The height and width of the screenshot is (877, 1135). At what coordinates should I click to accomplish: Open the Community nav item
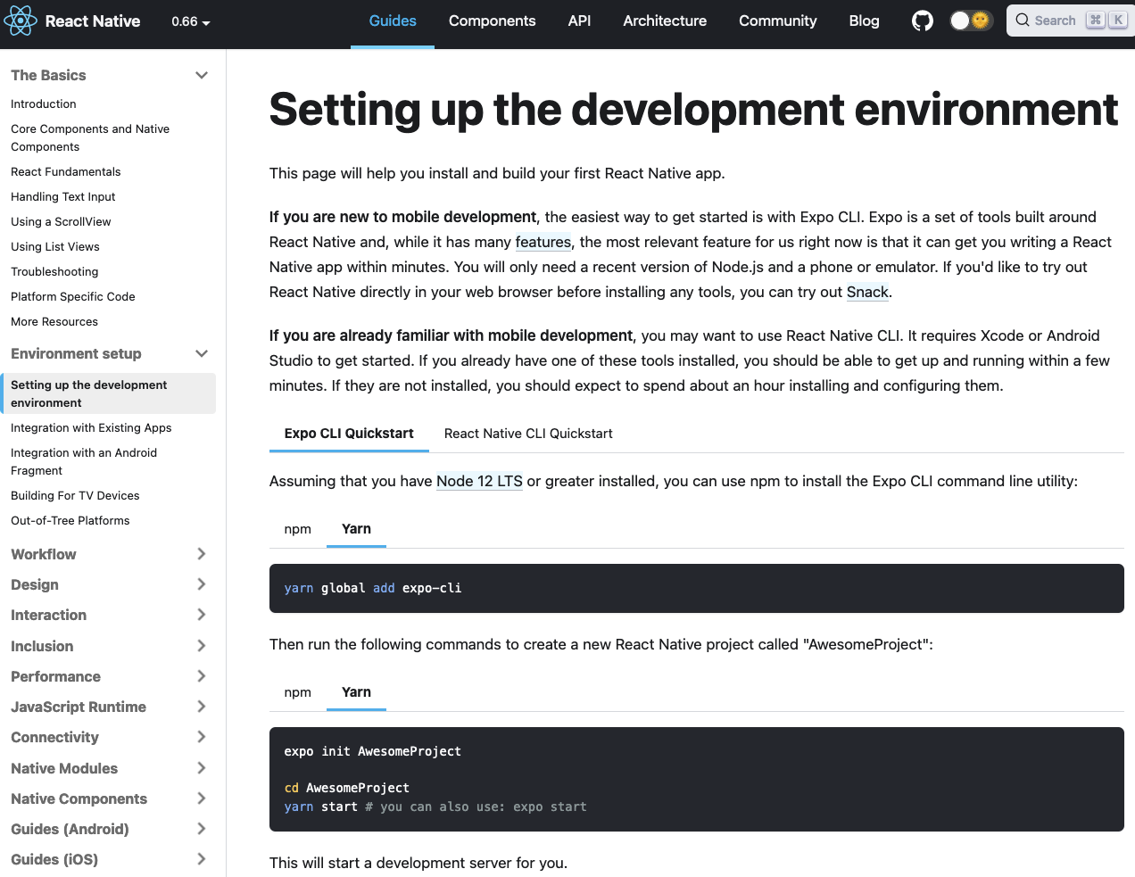[x=778, y=21]
